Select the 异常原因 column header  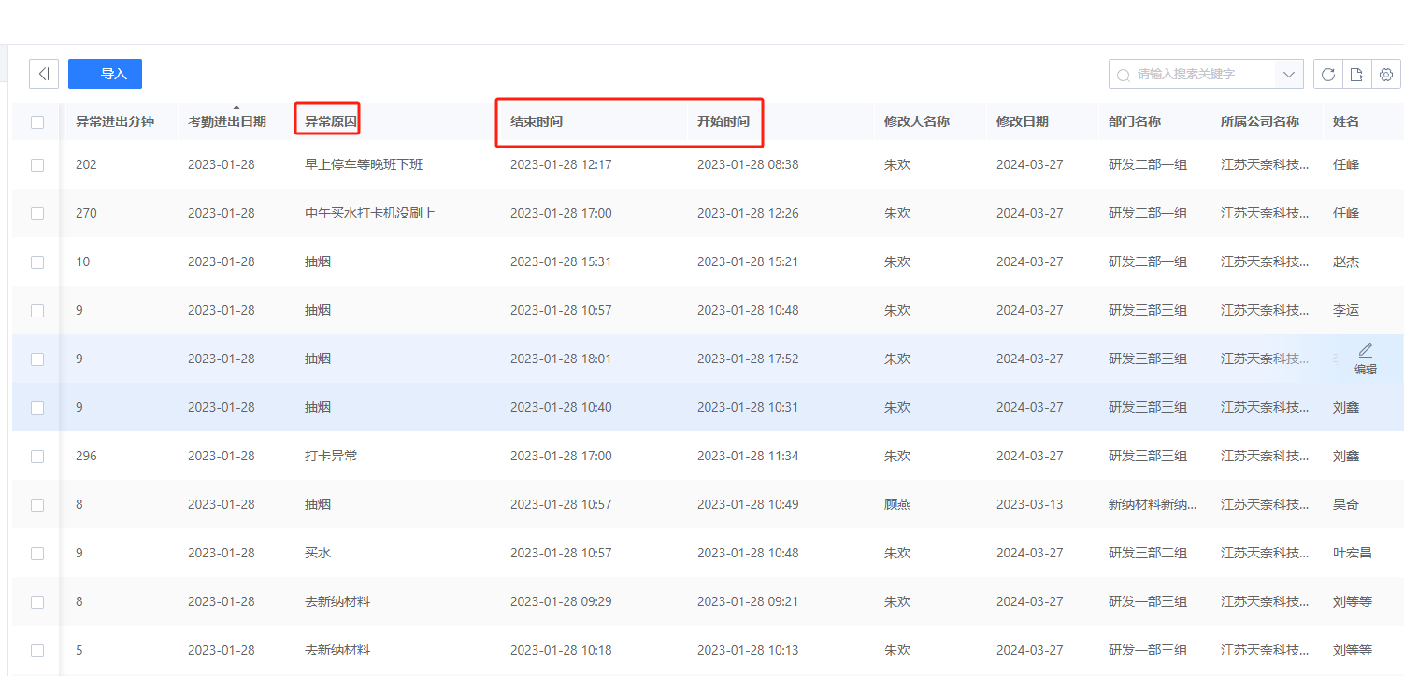[326, 121]
